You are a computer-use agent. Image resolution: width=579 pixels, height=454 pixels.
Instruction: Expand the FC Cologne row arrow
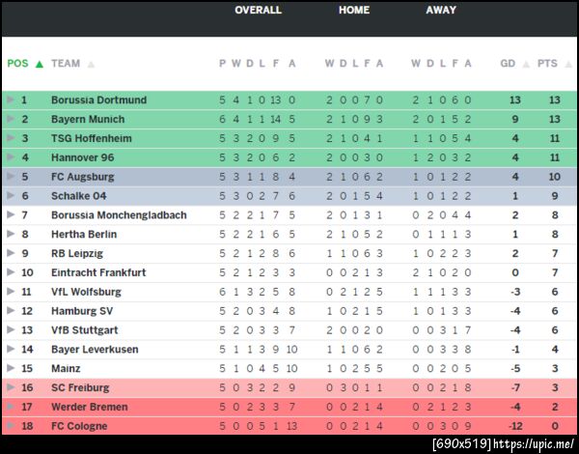pos(10,426)
